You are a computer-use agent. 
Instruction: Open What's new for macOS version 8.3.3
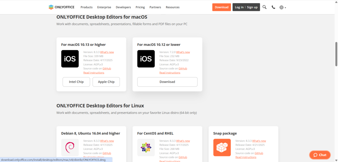[x=107, y=52]
